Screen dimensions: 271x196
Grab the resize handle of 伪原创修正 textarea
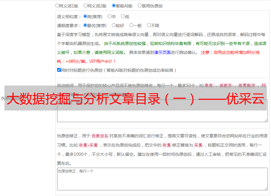[x=266, y=189]
